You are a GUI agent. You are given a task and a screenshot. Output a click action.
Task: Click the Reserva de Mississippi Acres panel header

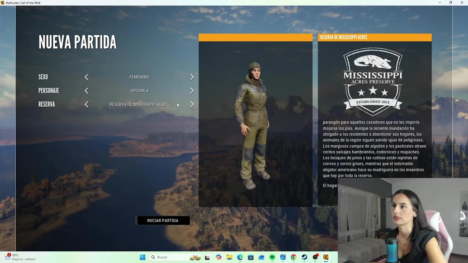click(375, 37)
